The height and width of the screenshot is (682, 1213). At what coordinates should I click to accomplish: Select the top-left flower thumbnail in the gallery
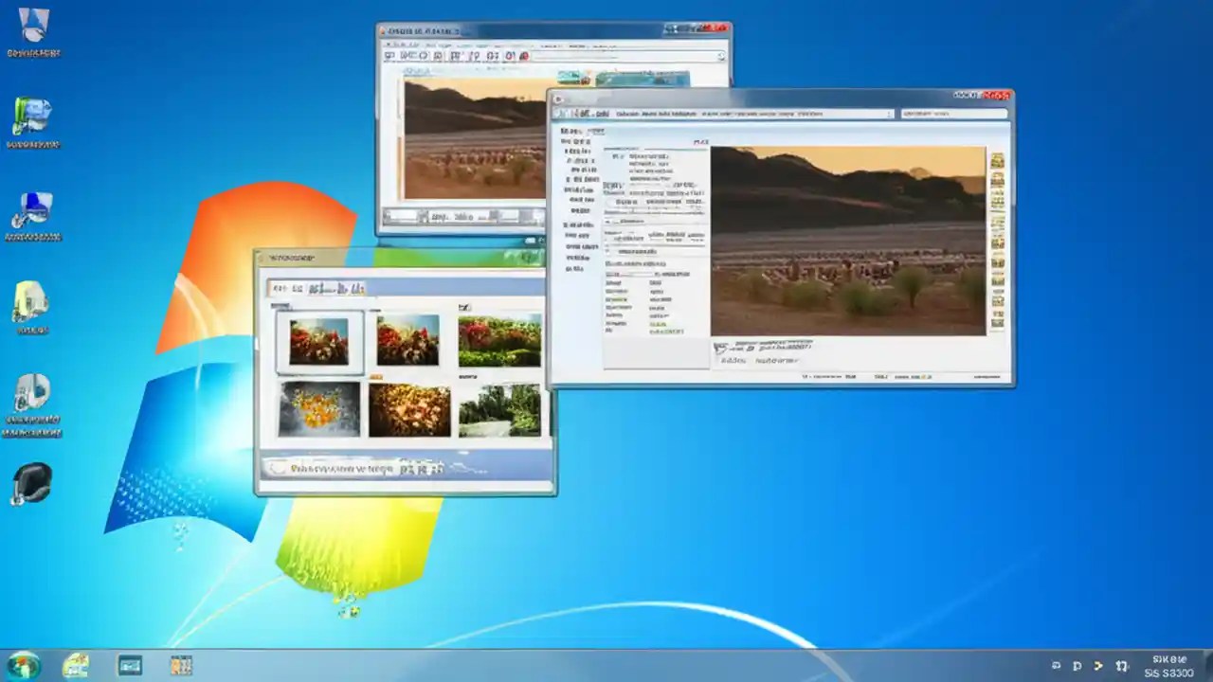point(318,339)
